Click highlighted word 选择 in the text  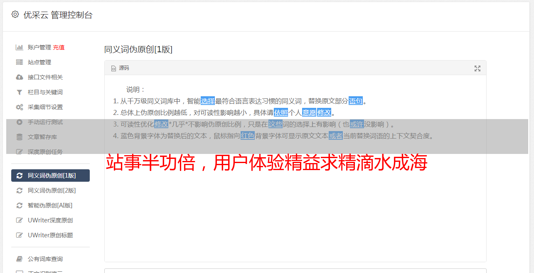(208, 101)
